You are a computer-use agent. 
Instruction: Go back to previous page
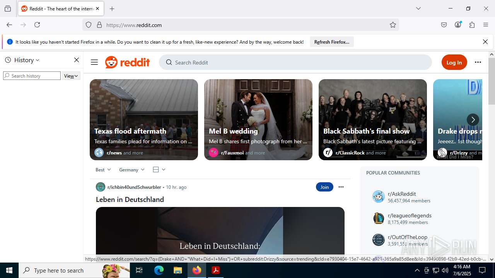point(9,25)
